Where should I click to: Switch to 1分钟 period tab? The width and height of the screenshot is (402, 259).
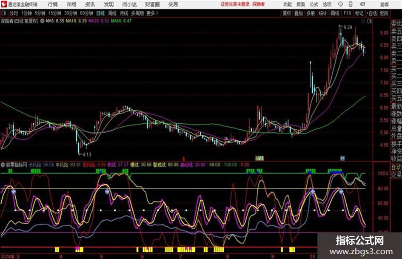26,13
